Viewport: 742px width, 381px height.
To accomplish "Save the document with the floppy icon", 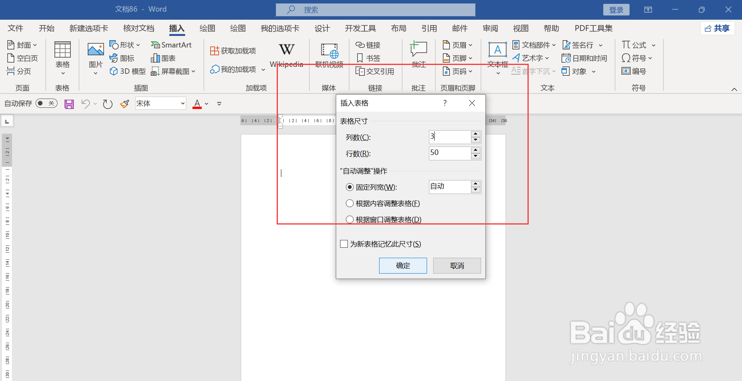I will click(x=69, y=104).
